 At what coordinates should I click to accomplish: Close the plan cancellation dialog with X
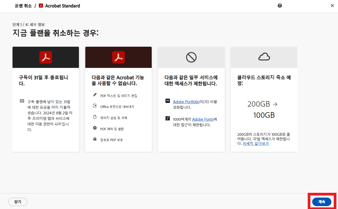[x=332, y=6]
